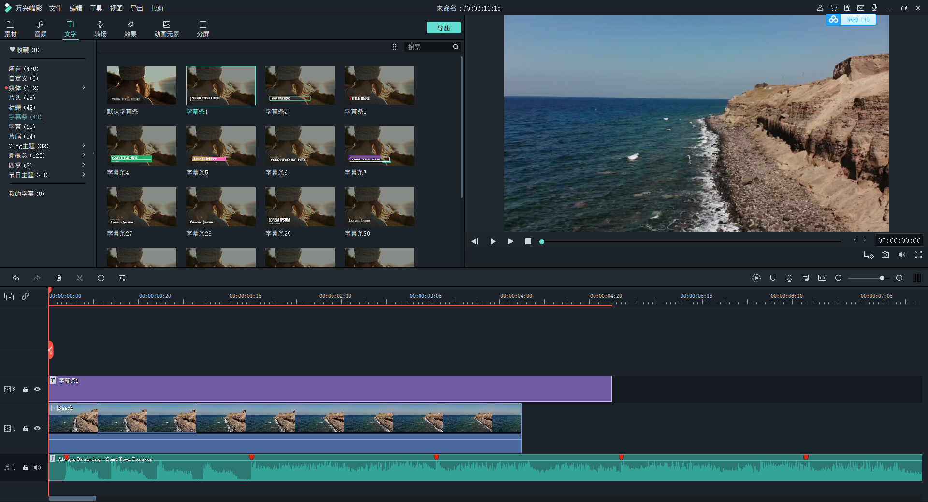Select the 字幕条3 thumbnail
The width and height of the screenshot is (928, 502).
click(379, 85)
